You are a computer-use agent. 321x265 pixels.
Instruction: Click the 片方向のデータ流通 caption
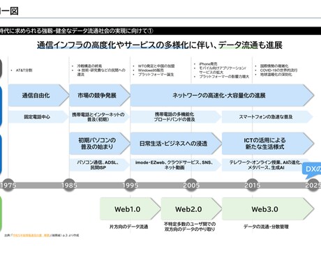[x=128, y=227]
